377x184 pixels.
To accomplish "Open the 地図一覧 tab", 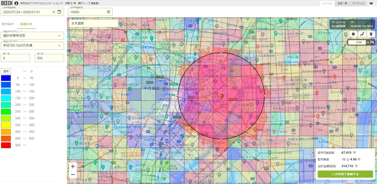I will point(342,3).
